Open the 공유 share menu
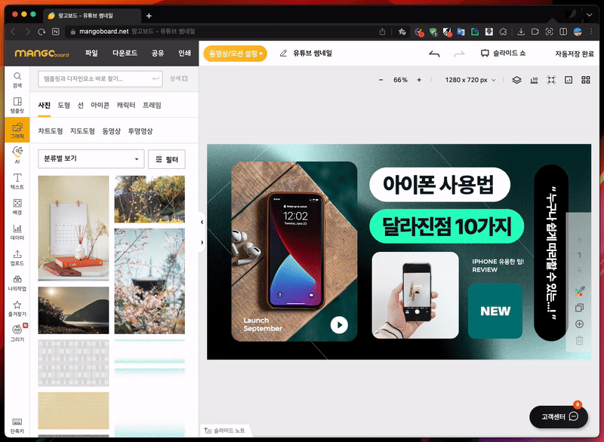This screenshot has width=604, height=442. pos(158,53)
